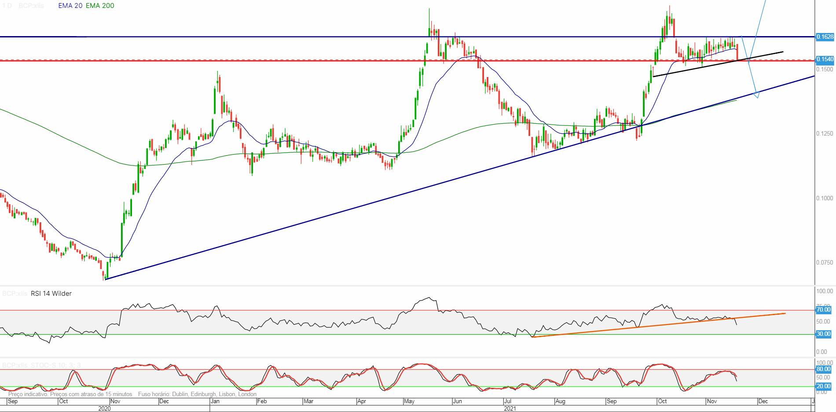Click the 'Preço indicativo' delay notice text

[70, 394]
